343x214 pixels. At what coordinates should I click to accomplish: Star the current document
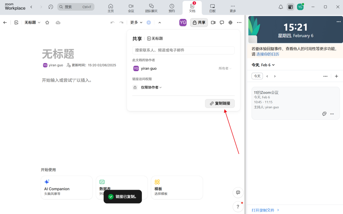point(47,22)
